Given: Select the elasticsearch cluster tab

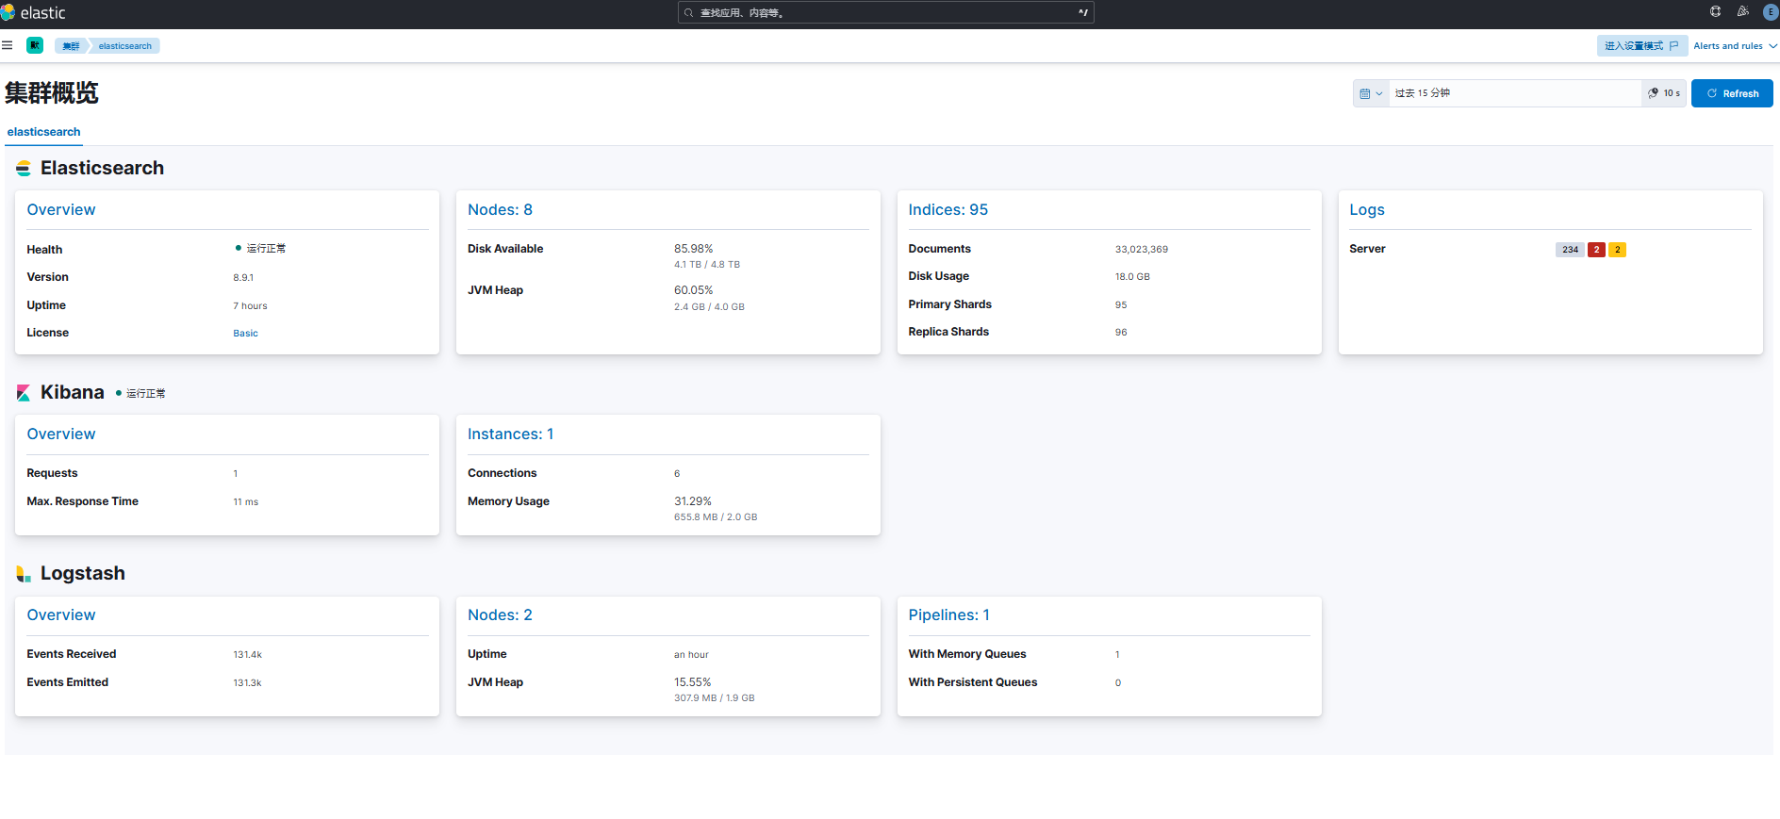Looking at the screenshot, I should [43, 132].
